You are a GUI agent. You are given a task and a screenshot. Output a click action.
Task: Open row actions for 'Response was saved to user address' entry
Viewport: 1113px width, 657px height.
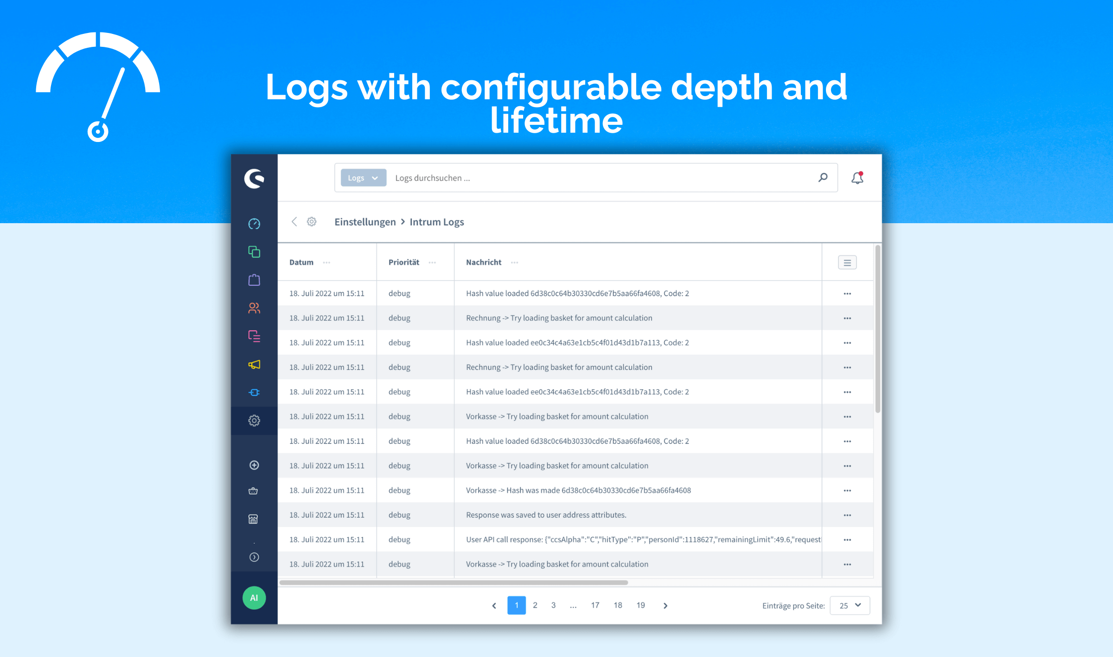coord(847,515)
